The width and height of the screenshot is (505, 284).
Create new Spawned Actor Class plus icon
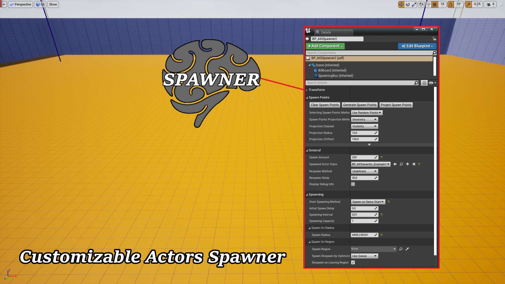point(408,164)
